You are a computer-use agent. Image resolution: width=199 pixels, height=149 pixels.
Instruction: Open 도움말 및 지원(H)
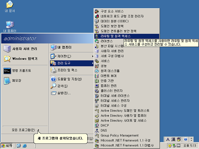72,79
